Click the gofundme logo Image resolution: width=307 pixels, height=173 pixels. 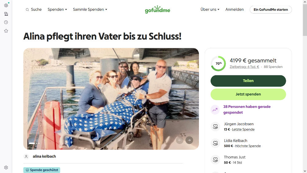pyautogui.click(x=157, y=10)
